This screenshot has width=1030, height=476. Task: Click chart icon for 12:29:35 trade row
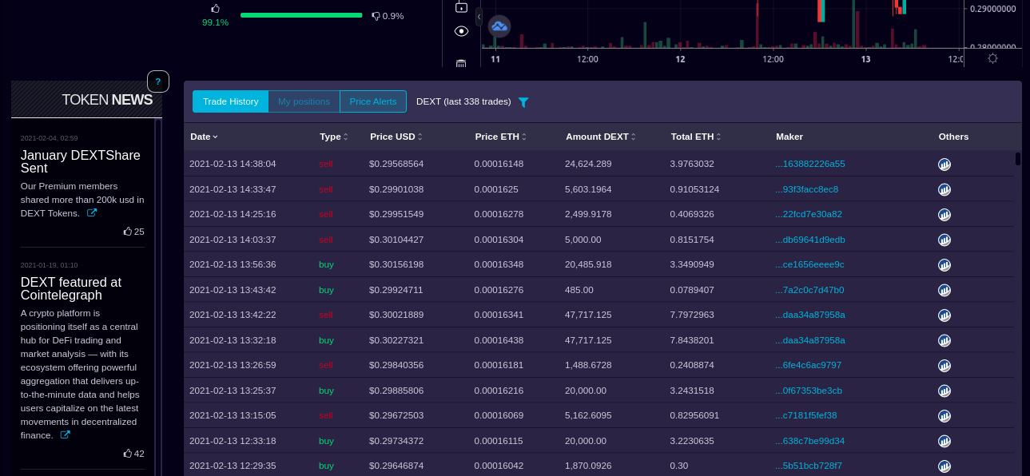click(944, 466)
